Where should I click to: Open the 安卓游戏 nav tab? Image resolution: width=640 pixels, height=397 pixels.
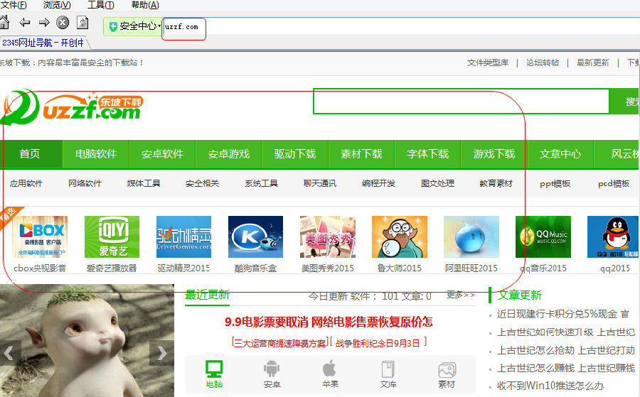pos(228,154)
